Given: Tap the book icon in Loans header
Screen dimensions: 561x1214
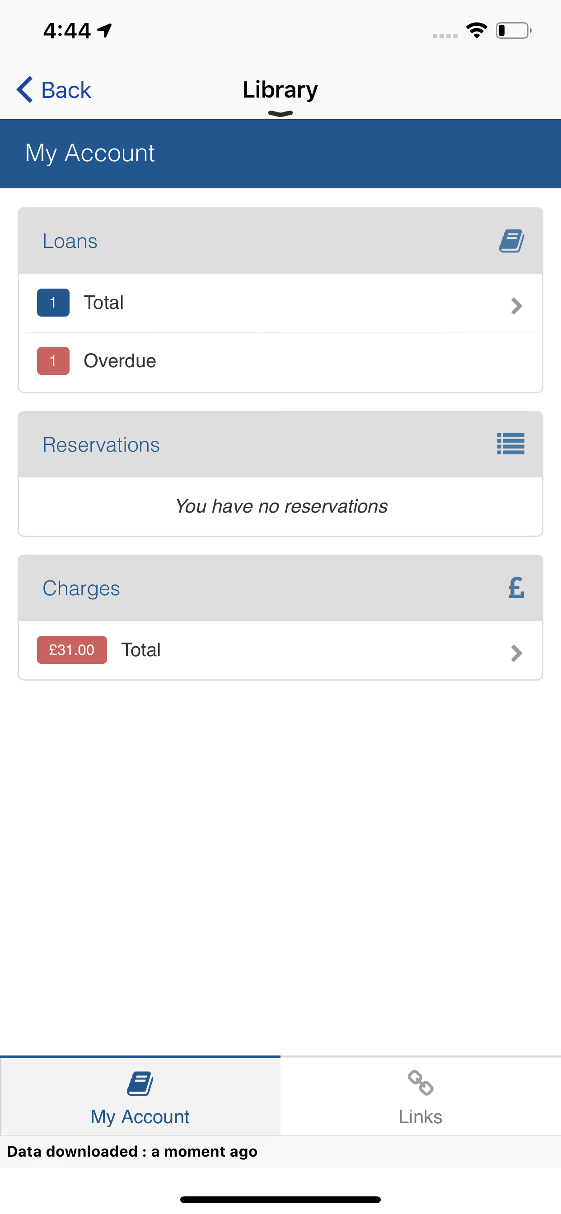Looking at the screenshot, I should coord(511,241).
